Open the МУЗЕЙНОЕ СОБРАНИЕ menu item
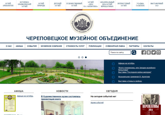165x115 pixels. point(51,46)
